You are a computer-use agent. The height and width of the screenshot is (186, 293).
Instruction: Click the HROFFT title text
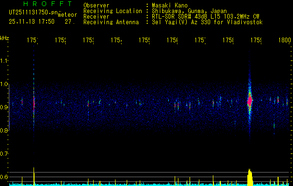coord(48,4)
